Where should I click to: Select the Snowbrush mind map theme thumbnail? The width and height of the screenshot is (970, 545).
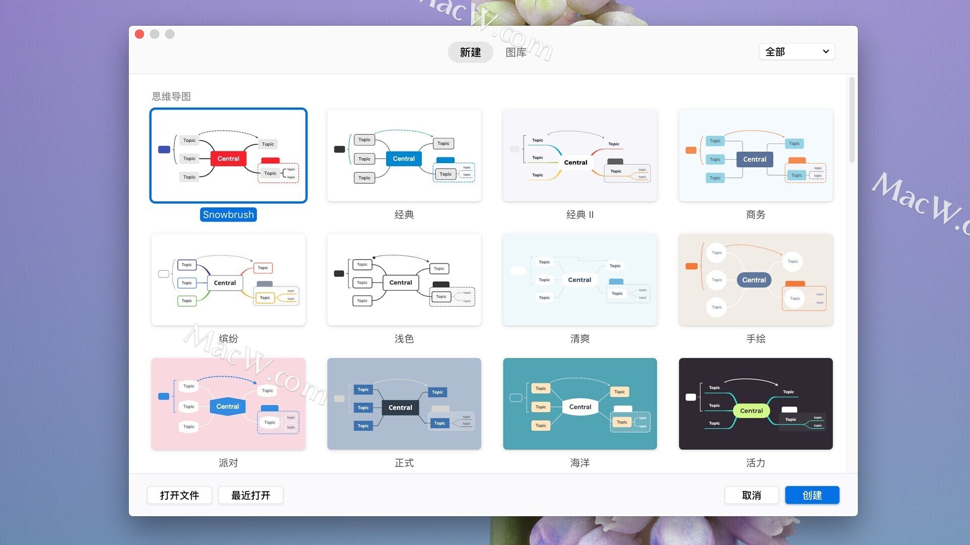coord(228,155)
